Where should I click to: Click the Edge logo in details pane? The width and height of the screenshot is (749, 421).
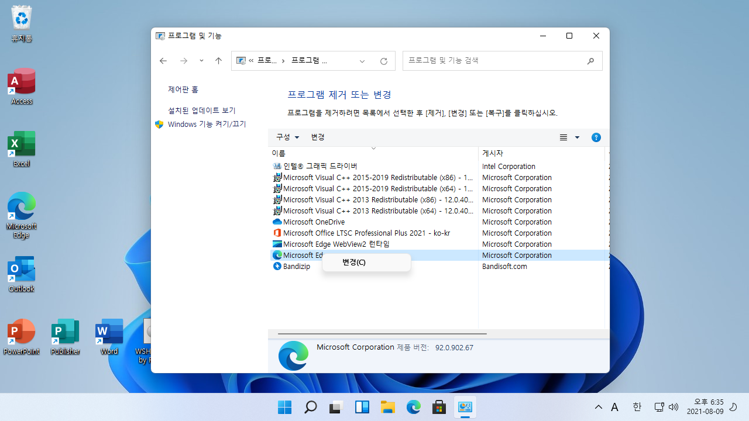[293, 356]
